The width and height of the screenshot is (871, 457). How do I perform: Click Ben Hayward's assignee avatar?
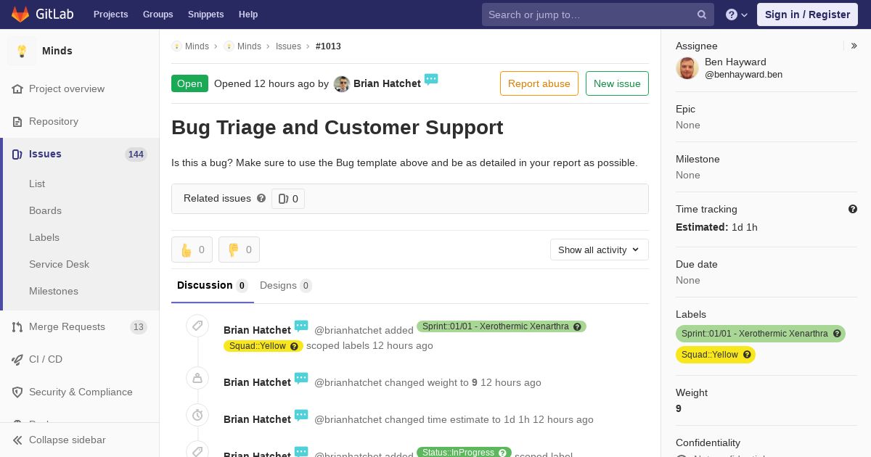pos(687,68)
